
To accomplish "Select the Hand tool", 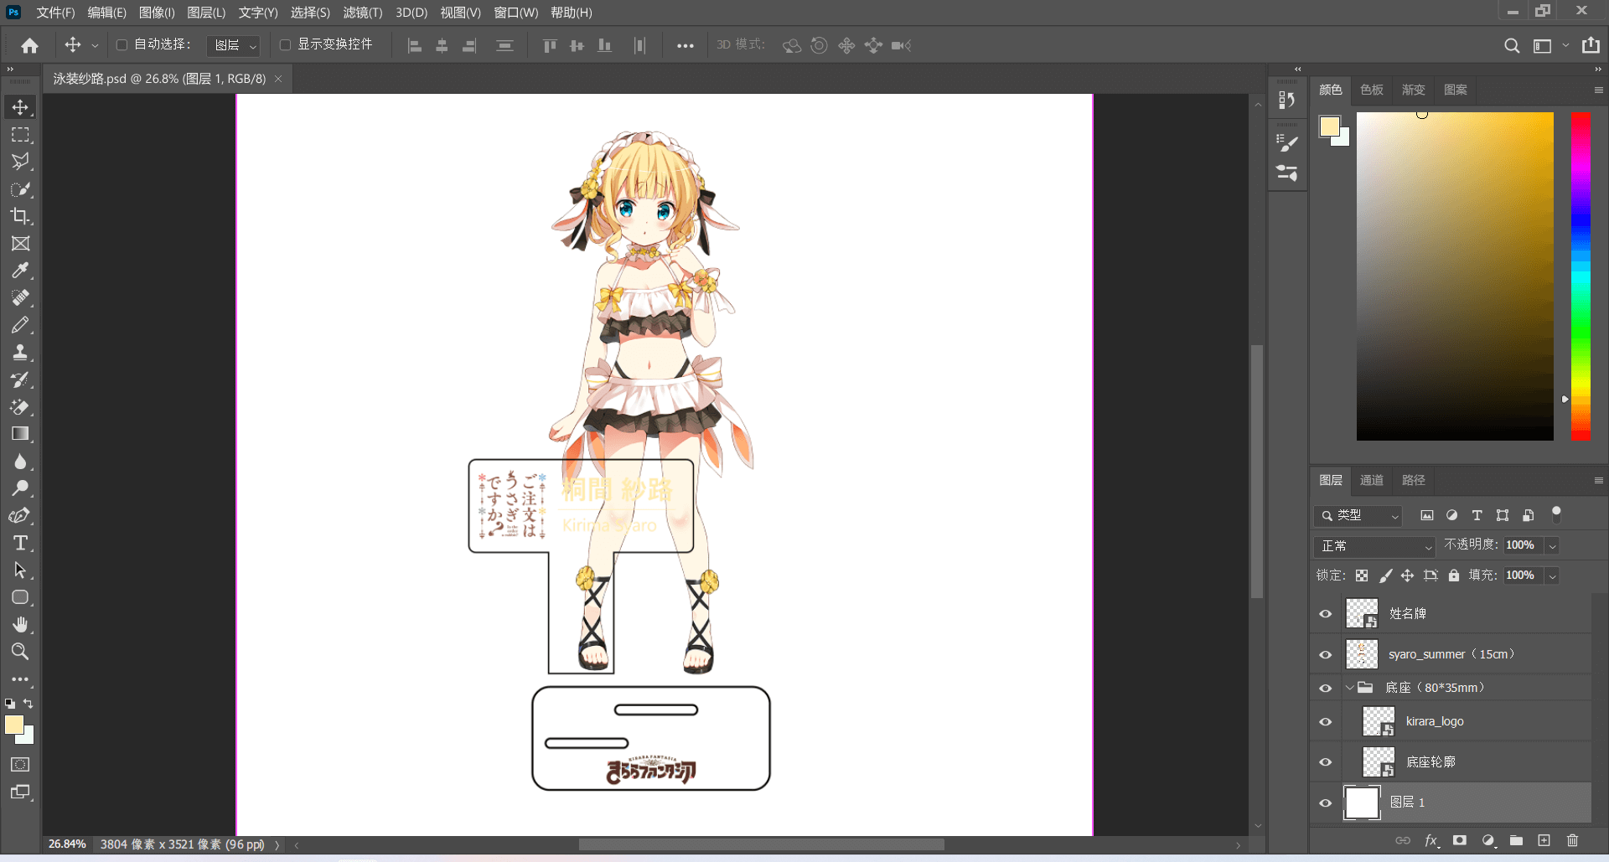I will 20,625.
